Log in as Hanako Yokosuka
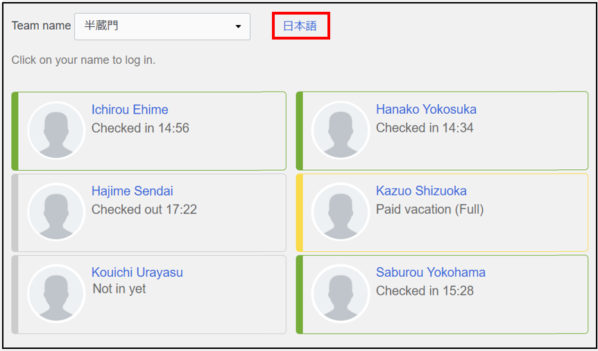The height and width of the screenshot is (351, 598). coord(426,110)
